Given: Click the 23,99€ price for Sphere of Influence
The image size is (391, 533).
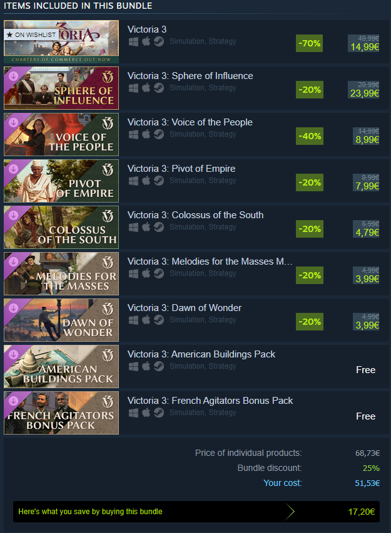Looking at the screenshot, I should [x=365, y=93].
